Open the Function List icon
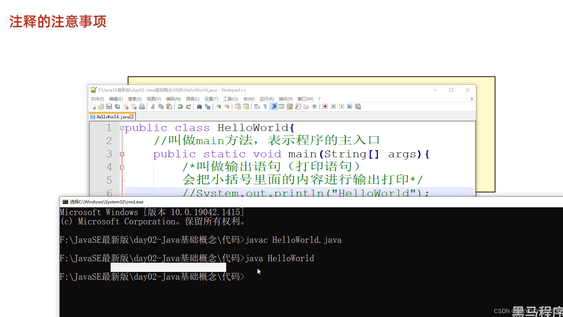This screenshot has height=317, width=563. (x=298, y=106)
